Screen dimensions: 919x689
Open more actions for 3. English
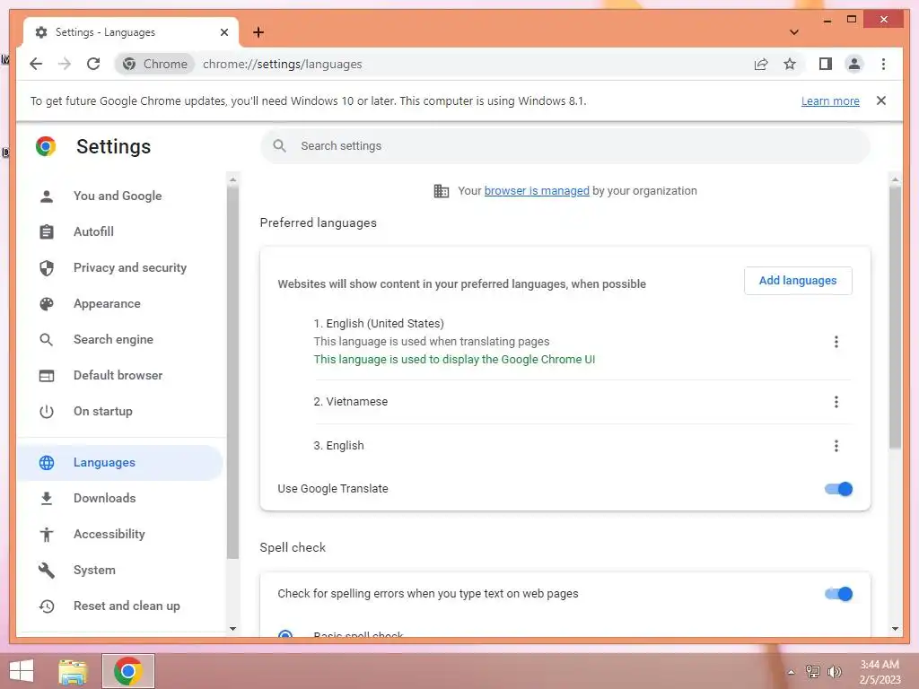pyautogui.click(x=836, y=446)
